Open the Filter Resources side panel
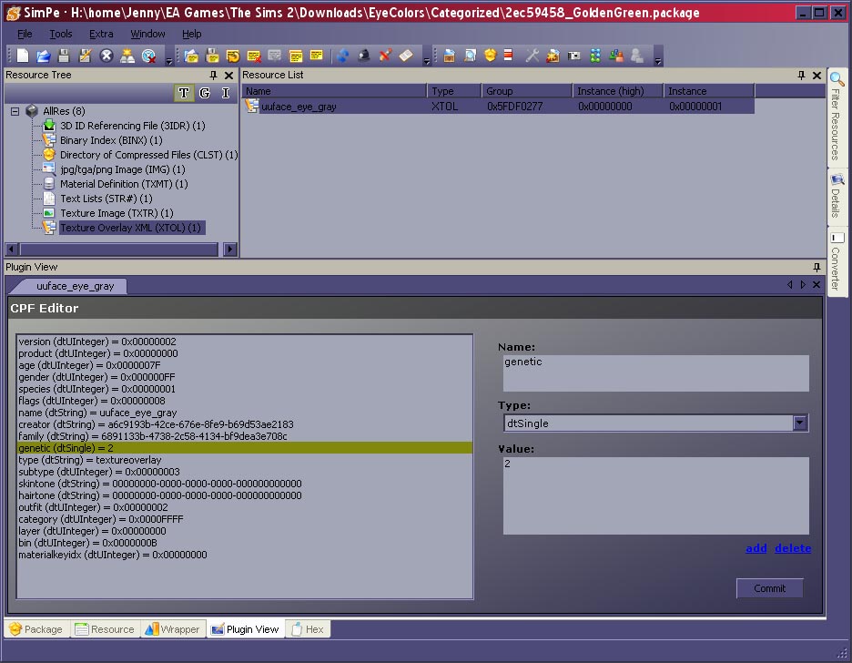This screenshot has height=663, width=852. [x=837, y=118]
